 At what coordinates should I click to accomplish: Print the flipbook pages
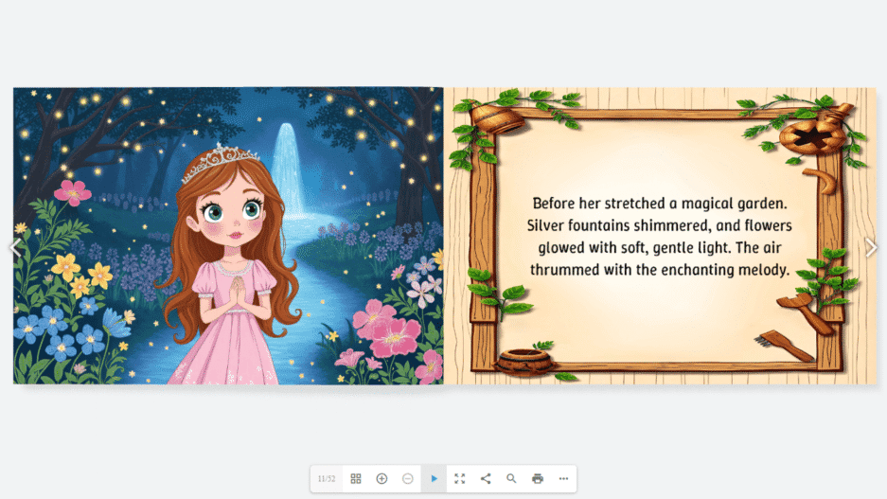[x=538, y=478]
